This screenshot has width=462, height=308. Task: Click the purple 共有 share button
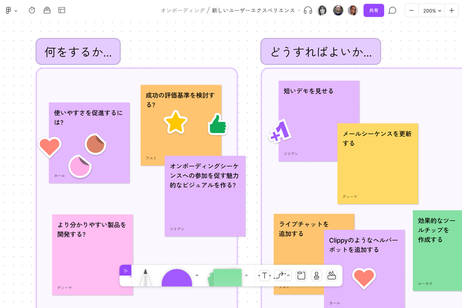[374, 10]
